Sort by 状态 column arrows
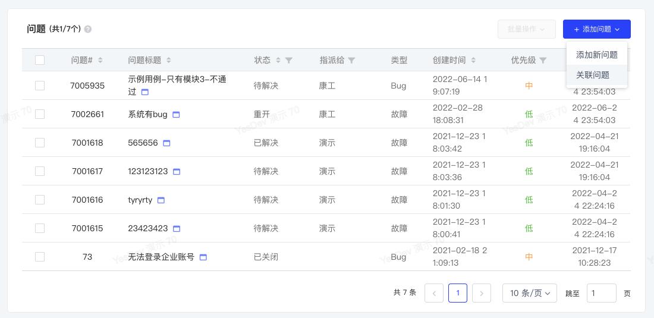The width and height of the screenshot is (654, 318). coord(278,60)
